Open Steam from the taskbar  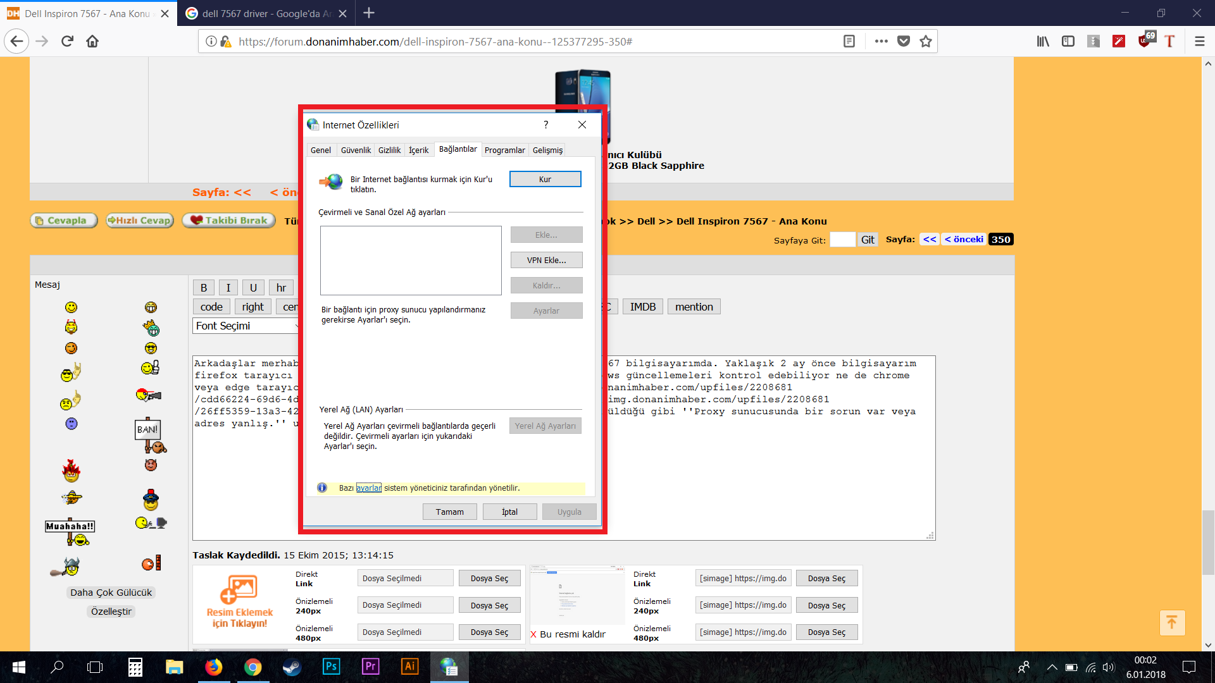292,667
